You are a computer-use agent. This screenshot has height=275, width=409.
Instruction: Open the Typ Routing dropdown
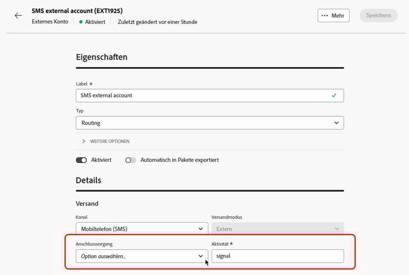(x=209, y=123)
